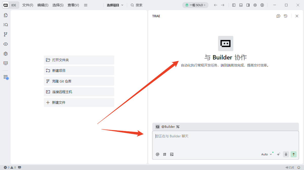This screenshot has width=304, height=170.
Task: Toggle the left primary sidebar layout
Action: click(234, 5)
